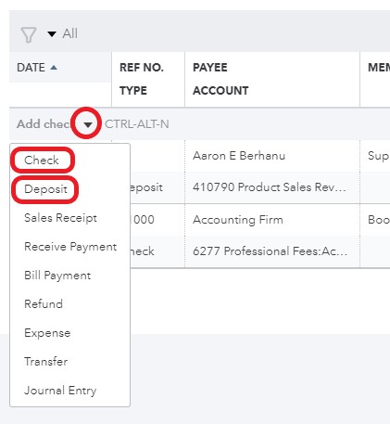Pick Journal Entry option
The width and height of the screenshot is (390, 424).
[60, 391]
